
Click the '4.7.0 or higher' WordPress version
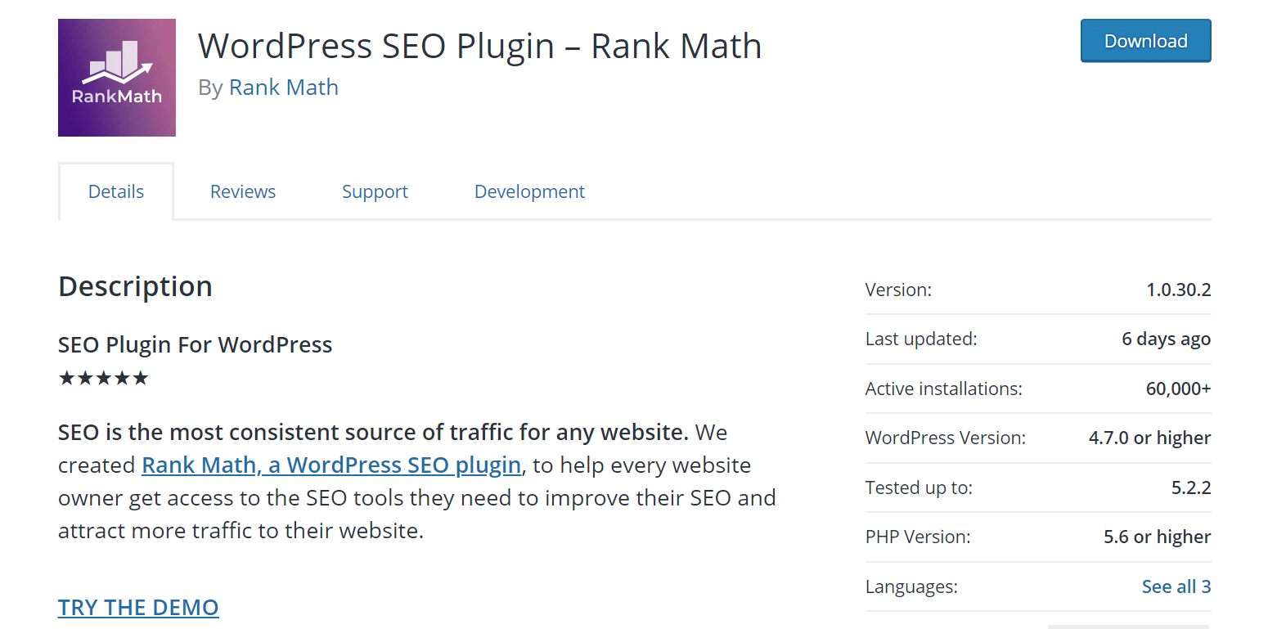(x=1149, y=438)
